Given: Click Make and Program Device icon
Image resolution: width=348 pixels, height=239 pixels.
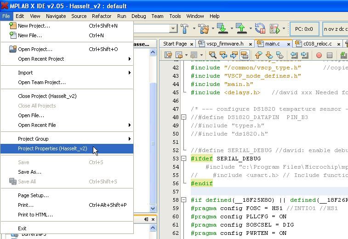Looking at the screenshot, I should coord(222,29).
